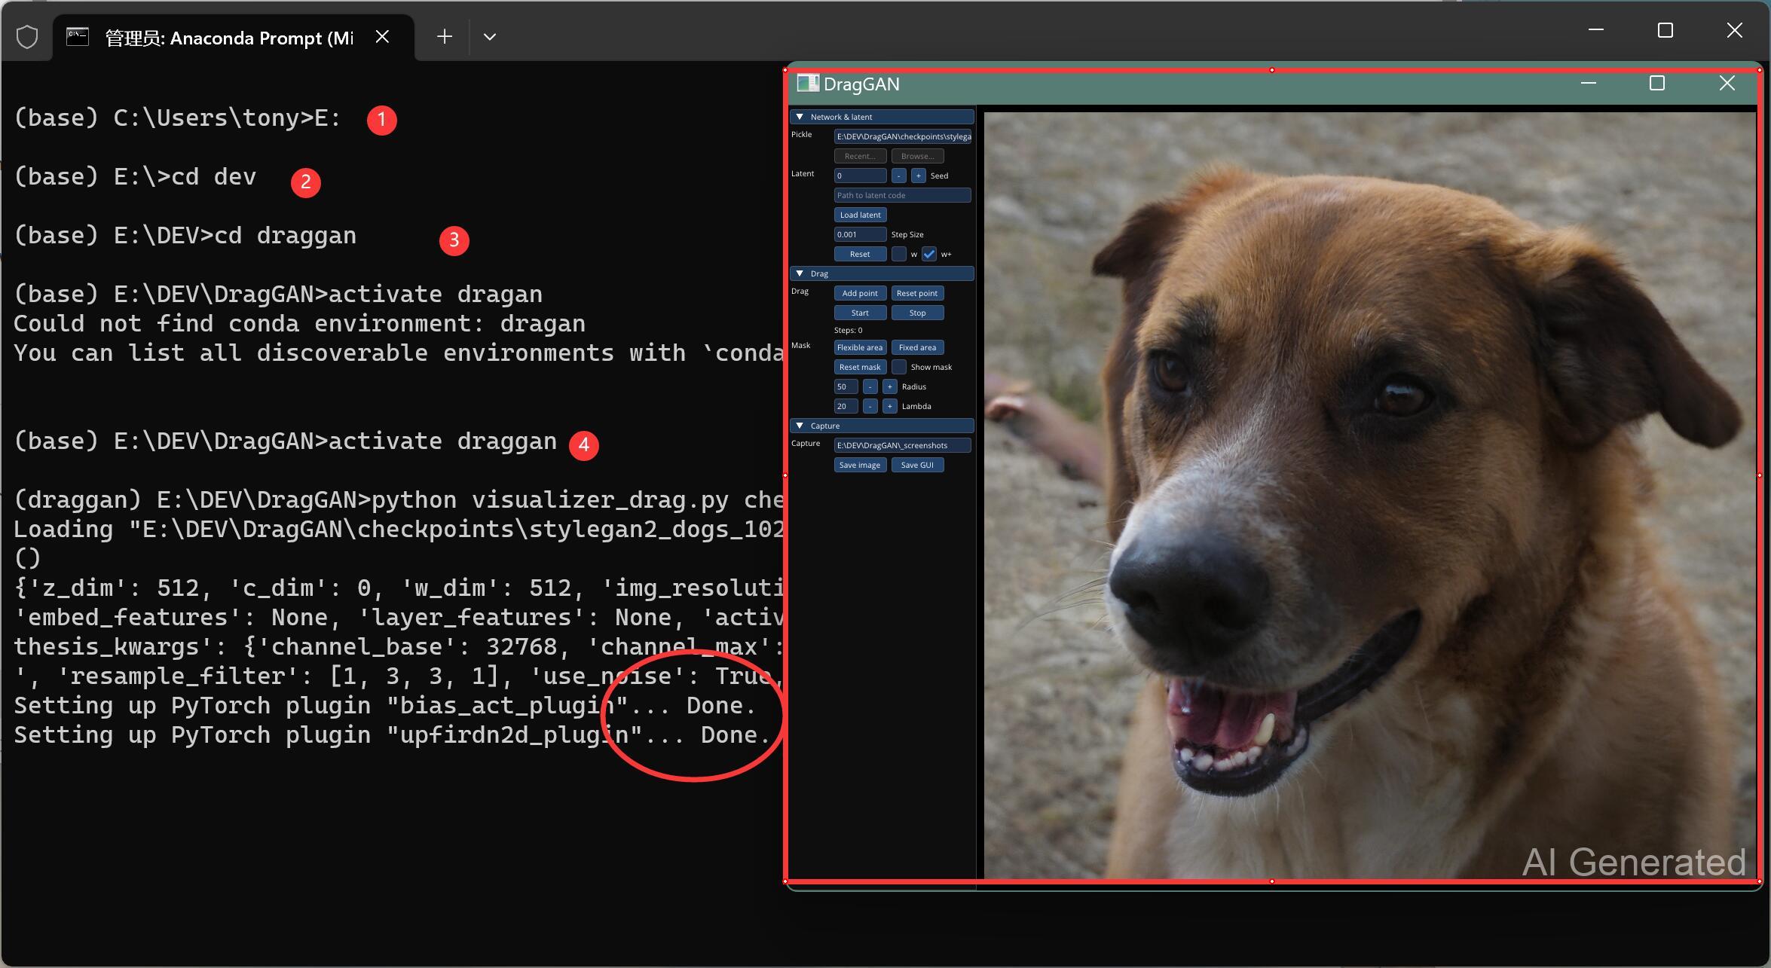Close the DragGAN window

1727,83
